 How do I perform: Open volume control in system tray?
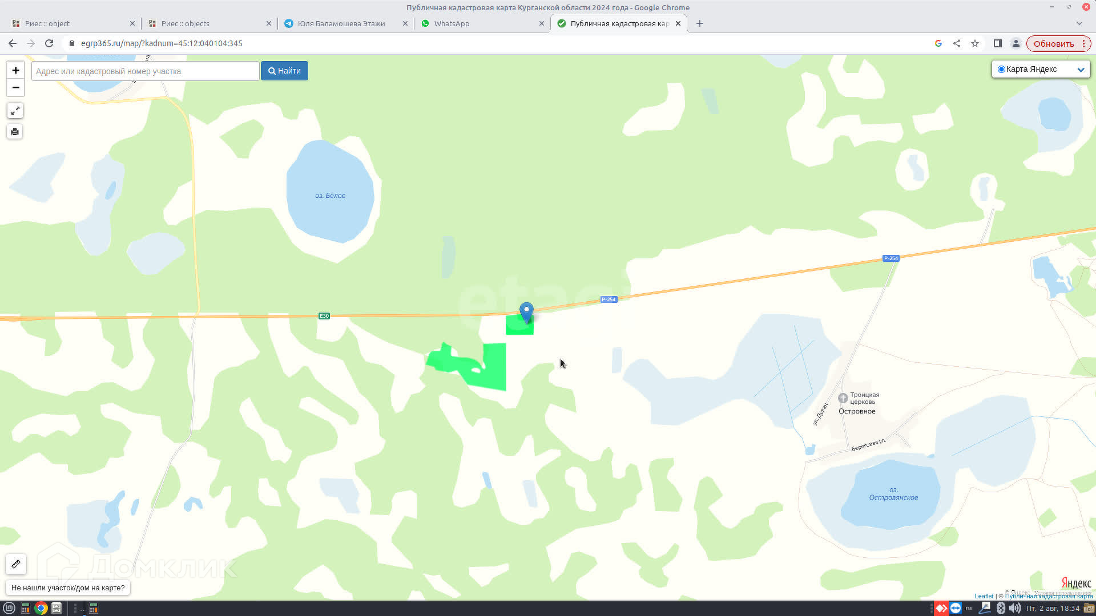pyautogui.click(x=1015, y=608)
